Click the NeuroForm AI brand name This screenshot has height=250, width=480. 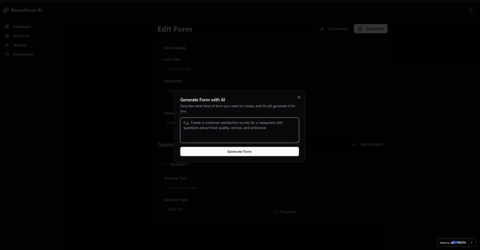[x=26, y=10]
